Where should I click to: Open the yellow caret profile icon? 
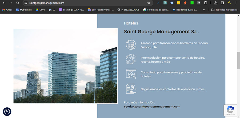pos(229,3)
